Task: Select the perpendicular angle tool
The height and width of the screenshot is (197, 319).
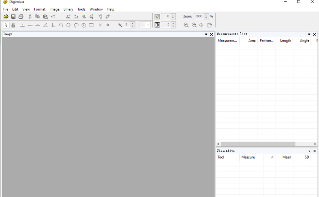Action: 53,25
